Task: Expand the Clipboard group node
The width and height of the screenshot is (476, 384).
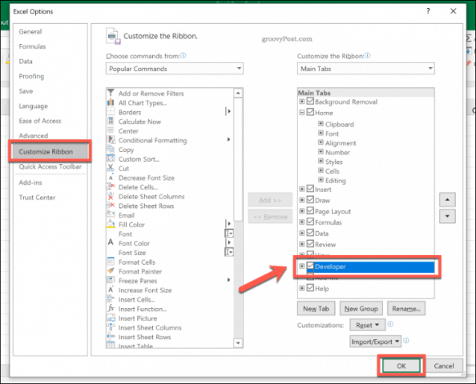Action: 321,124
